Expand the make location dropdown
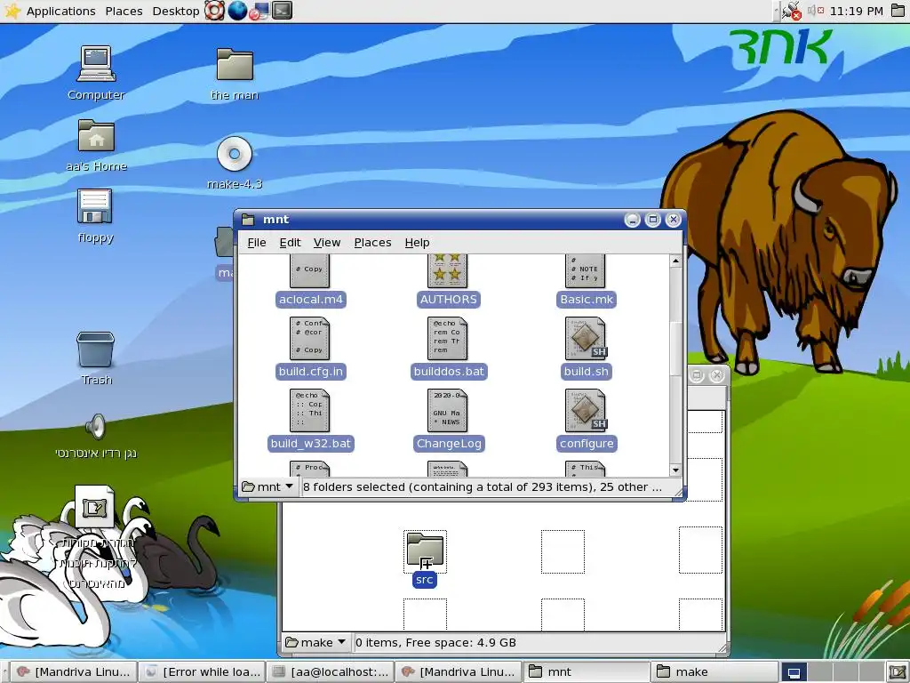This screenshot has width=910, height=683. point(315,642)
